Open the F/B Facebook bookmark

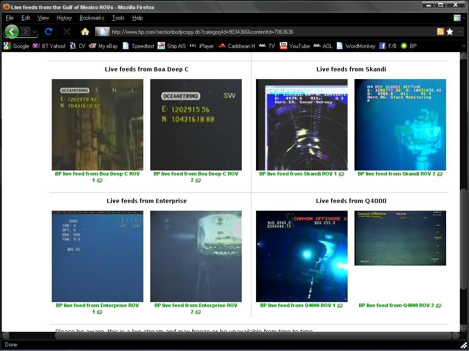(x=387, y=46)
